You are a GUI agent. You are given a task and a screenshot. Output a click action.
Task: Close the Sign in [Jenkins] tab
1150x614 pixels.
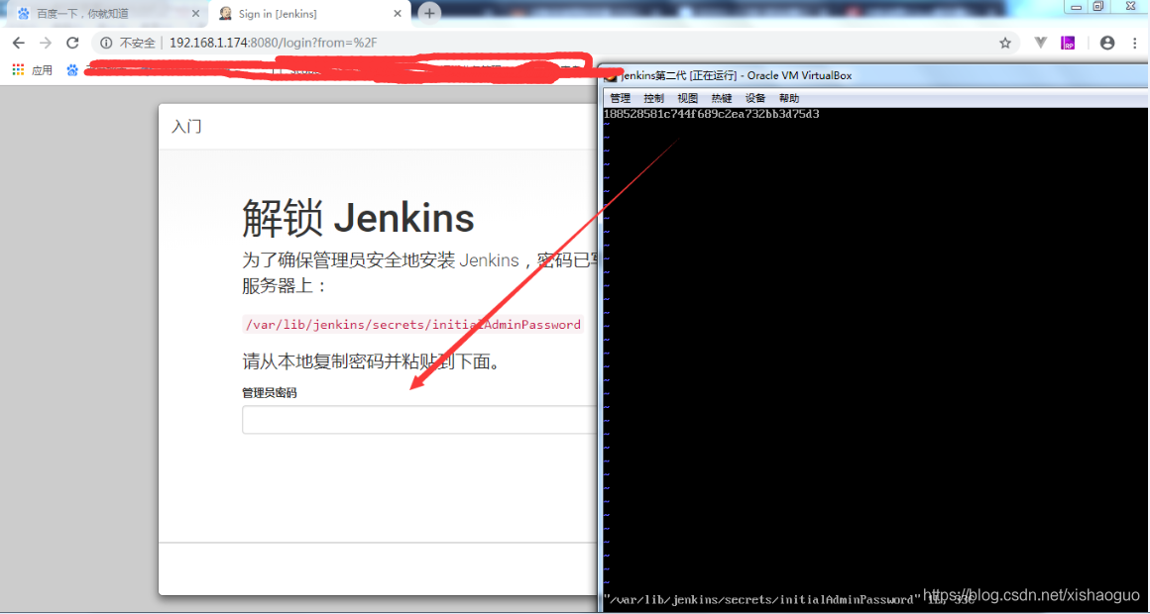398,13
